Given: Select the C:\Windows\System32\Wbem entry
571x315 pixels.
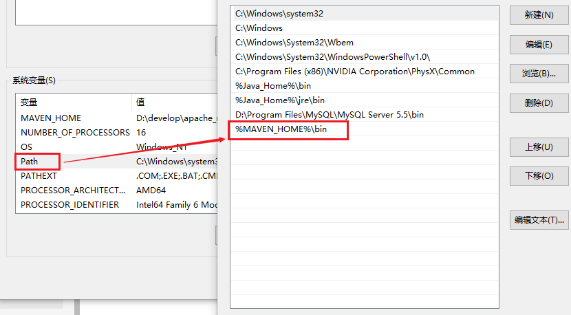Looking at the screenshot, I should [364, 43].
